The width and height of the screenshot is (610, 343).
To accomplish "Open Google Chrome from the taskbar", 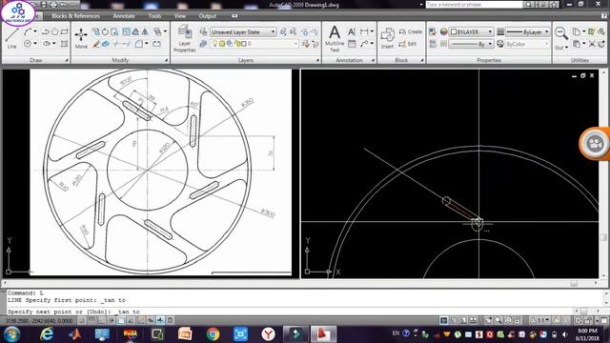I will [x=213, y=334].
